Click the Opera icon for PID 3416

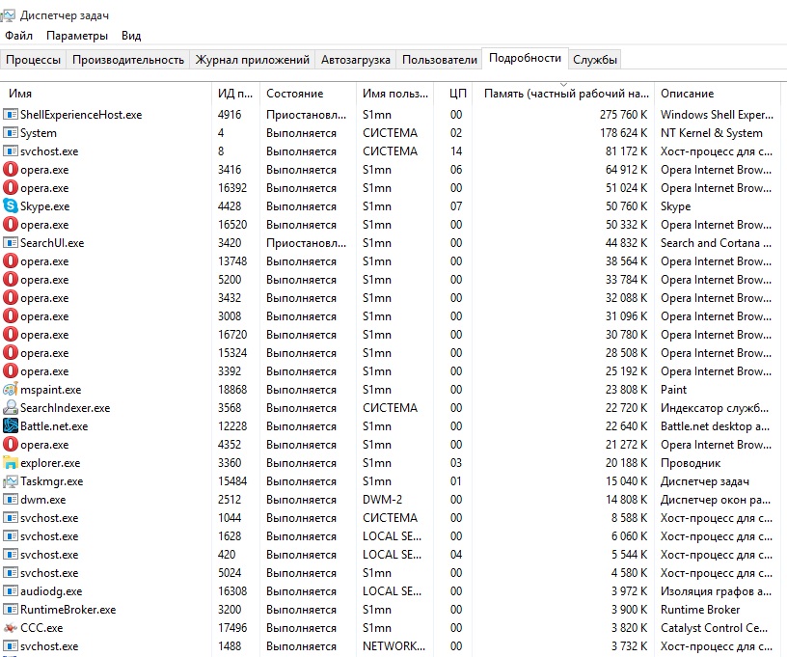point(10,170)
